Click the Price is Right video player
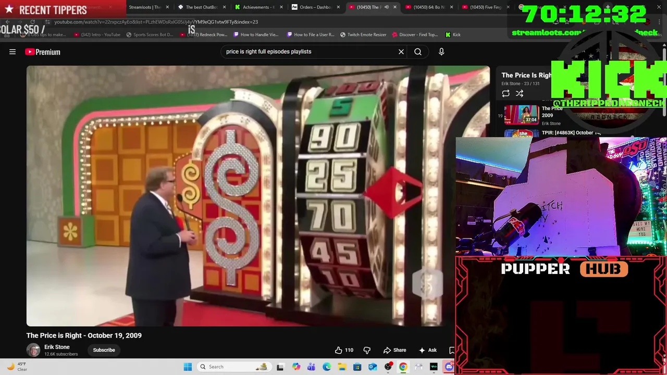This screenshot has height=375, width=667. tap(258, 196)
